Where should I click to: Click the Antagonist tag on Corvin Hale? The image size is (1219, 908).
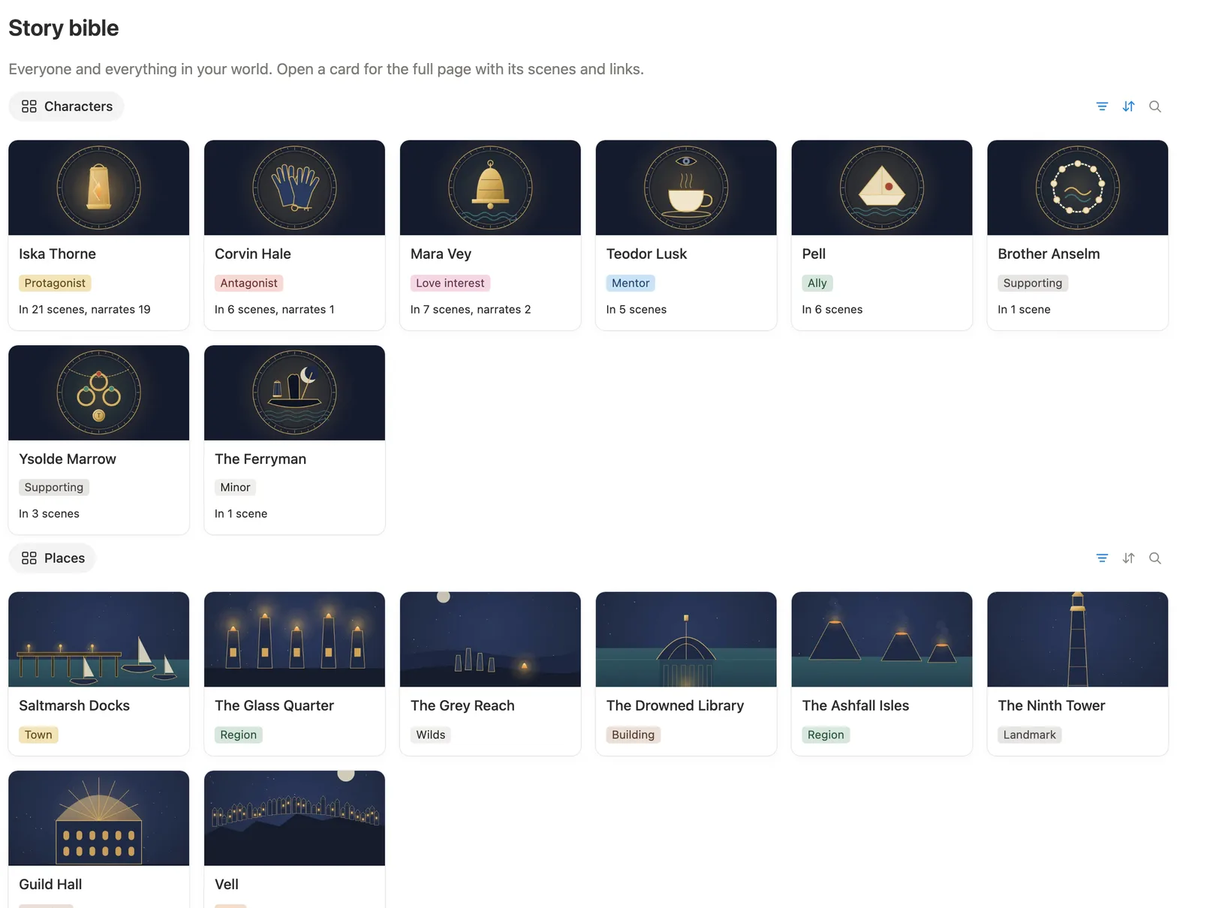tap(248, 283)
